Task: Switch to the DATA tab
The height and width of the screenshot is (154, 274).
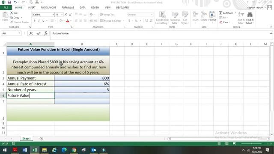Action: coord(83,8)
